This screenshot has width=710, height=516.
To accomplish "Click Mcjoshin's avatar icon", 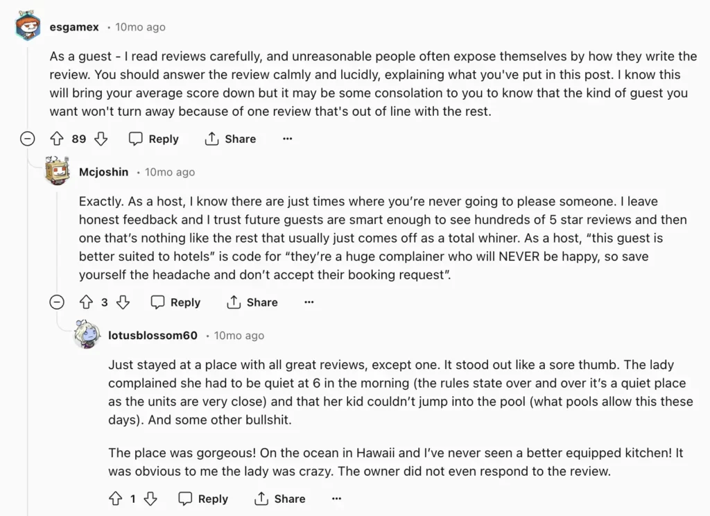I will click(57, 171).
